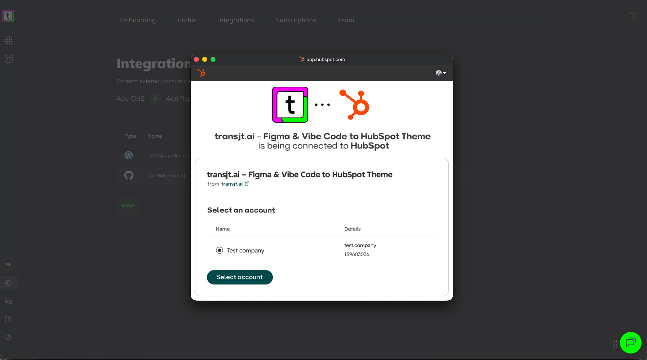Click the help question mark icon
This screenshot has height=360, width=647.
(x=632, y=16)
